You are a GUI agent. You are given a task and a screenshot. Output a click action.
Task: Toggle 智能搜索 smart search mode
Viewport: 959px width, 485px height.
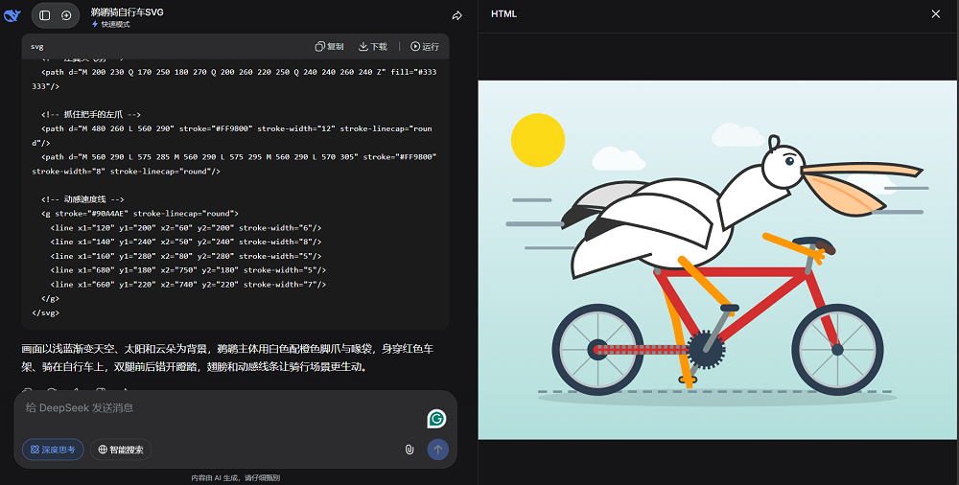point(121,450)
